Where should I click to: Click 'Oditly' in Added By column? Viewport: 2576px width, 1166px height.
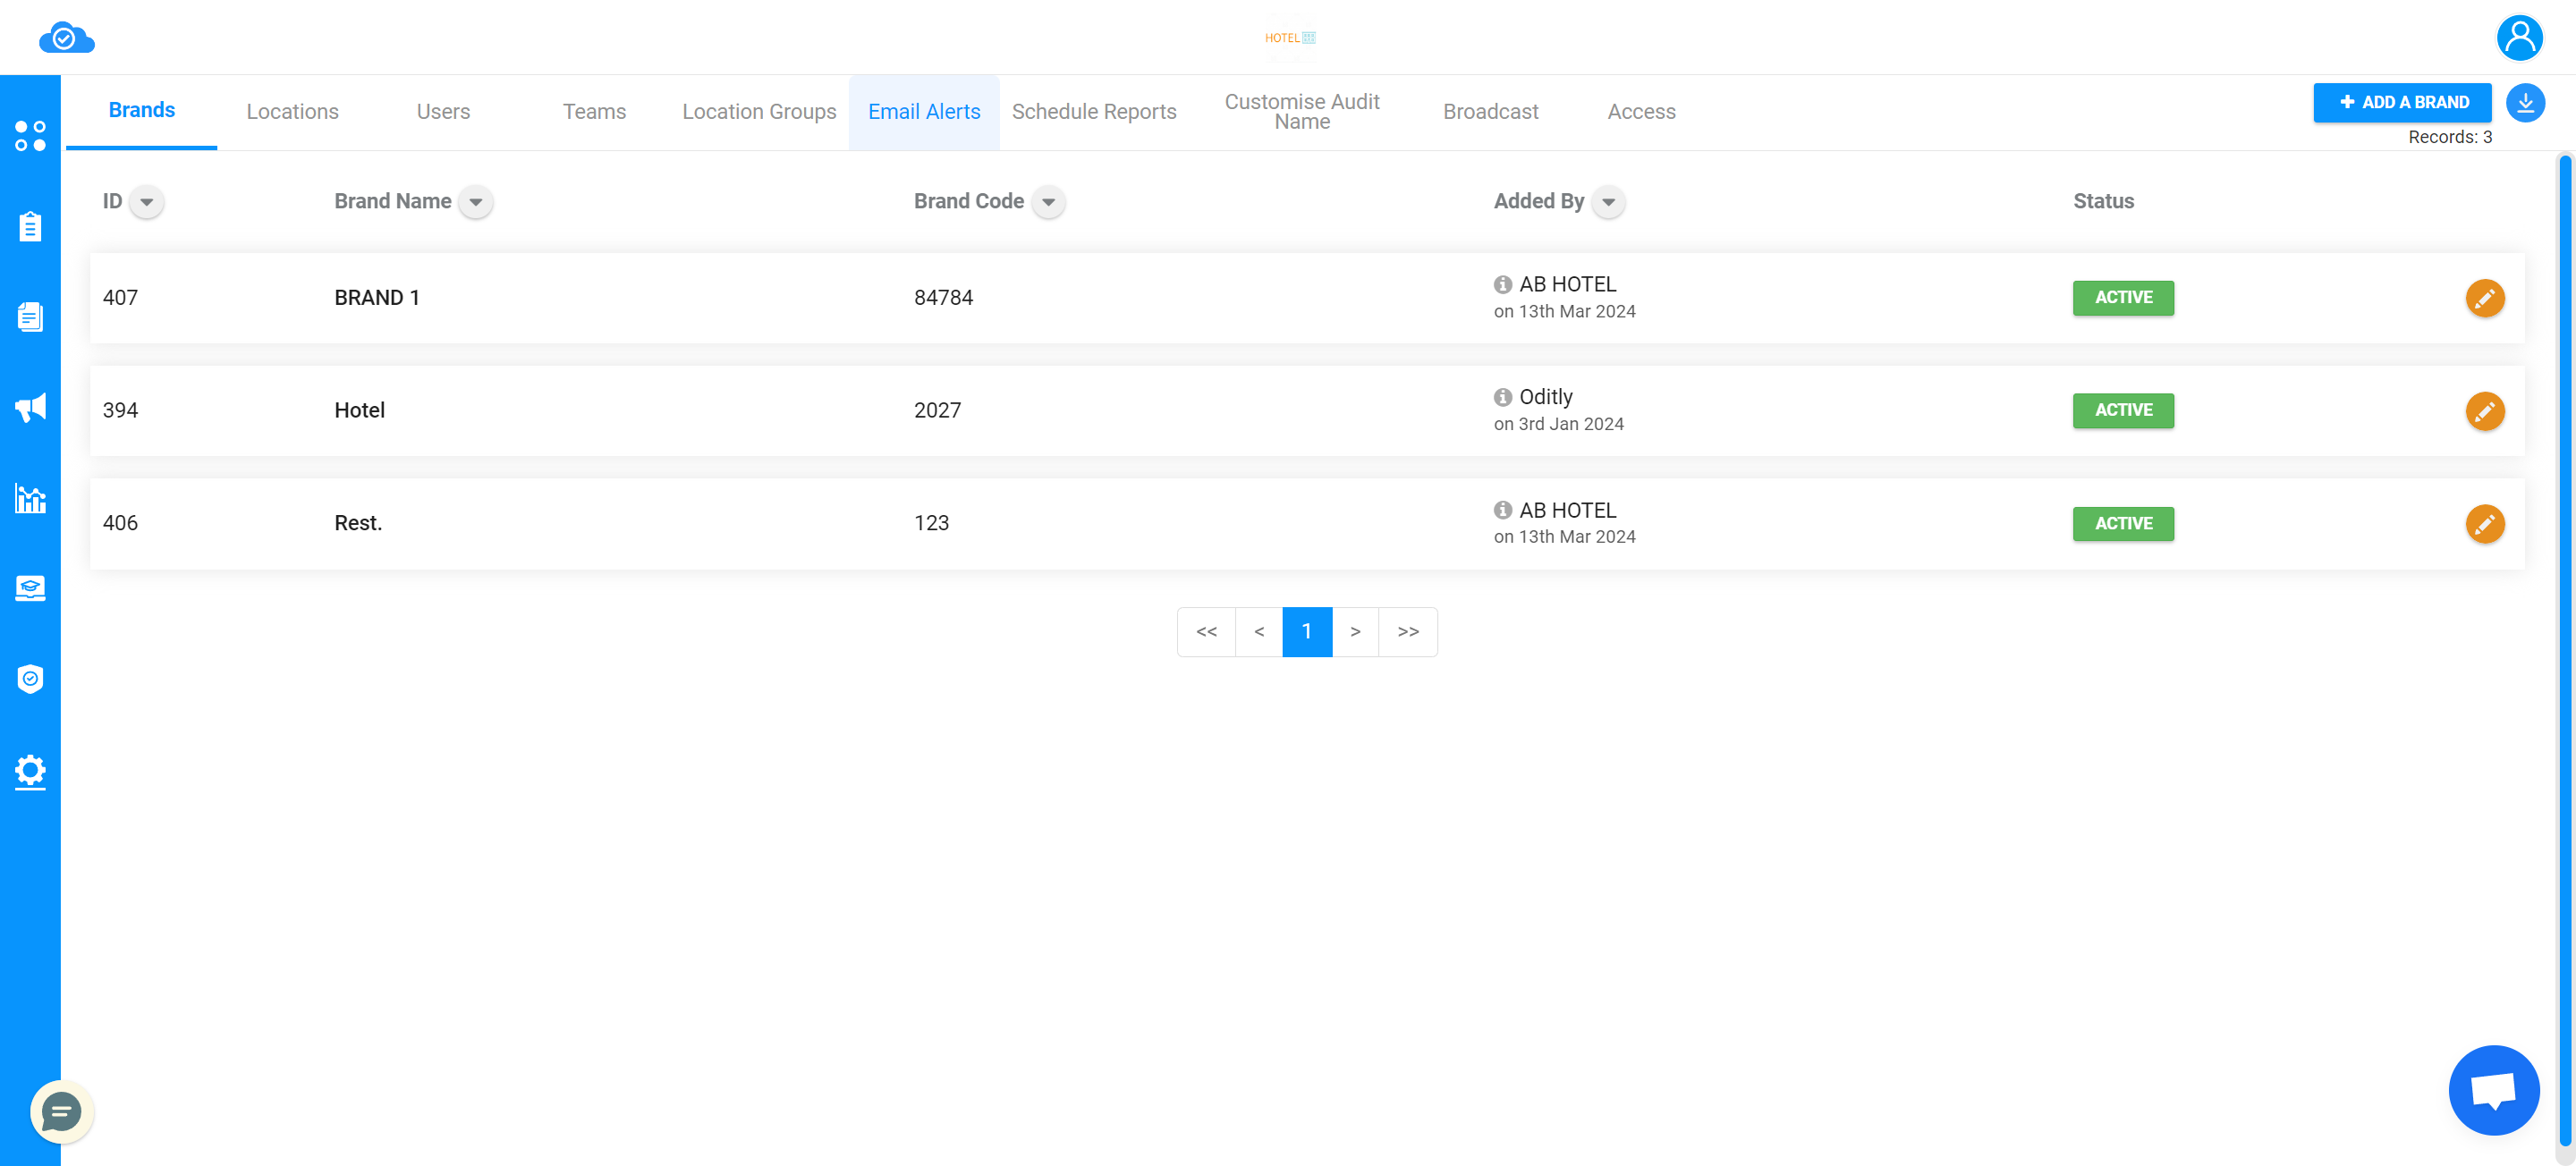coord(1546,397)
